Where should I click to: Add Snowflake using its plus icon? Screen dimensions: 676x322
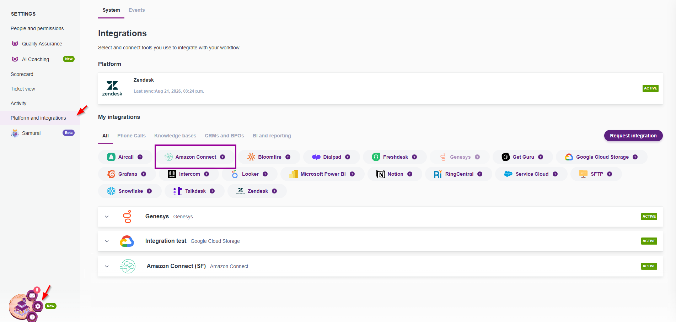pyautogui.click(x=149, y=191)
